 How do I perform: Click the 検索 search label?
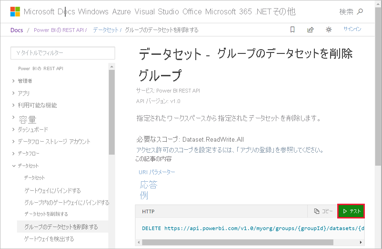point(346,11)
